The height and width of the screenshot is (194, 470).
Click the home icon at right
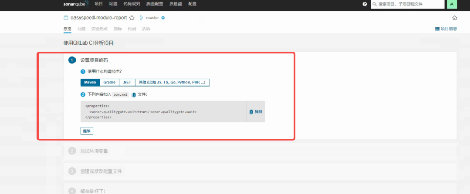click(x=455, y=18)
